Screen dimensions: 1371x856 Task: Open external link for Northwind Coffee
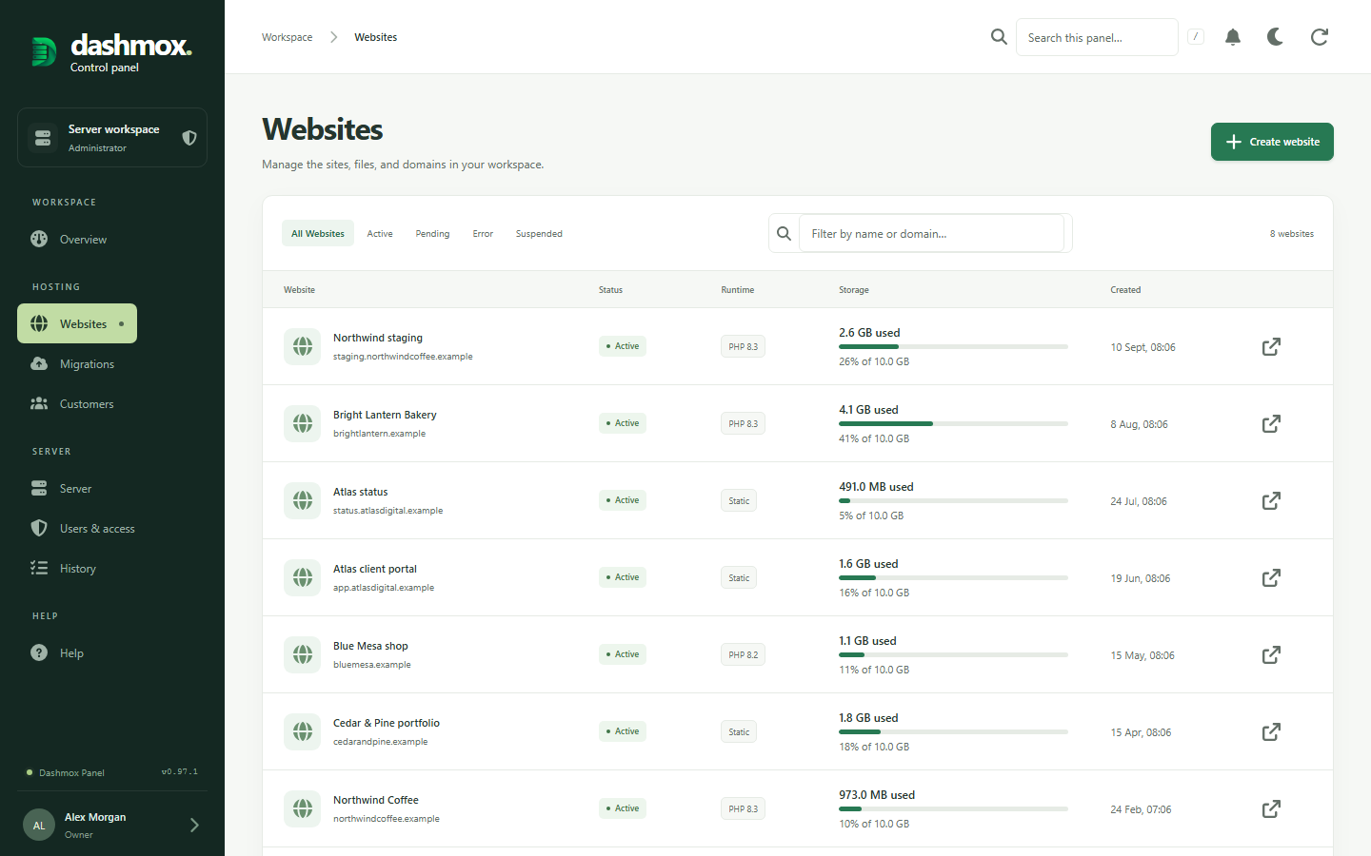[1271, 809]
